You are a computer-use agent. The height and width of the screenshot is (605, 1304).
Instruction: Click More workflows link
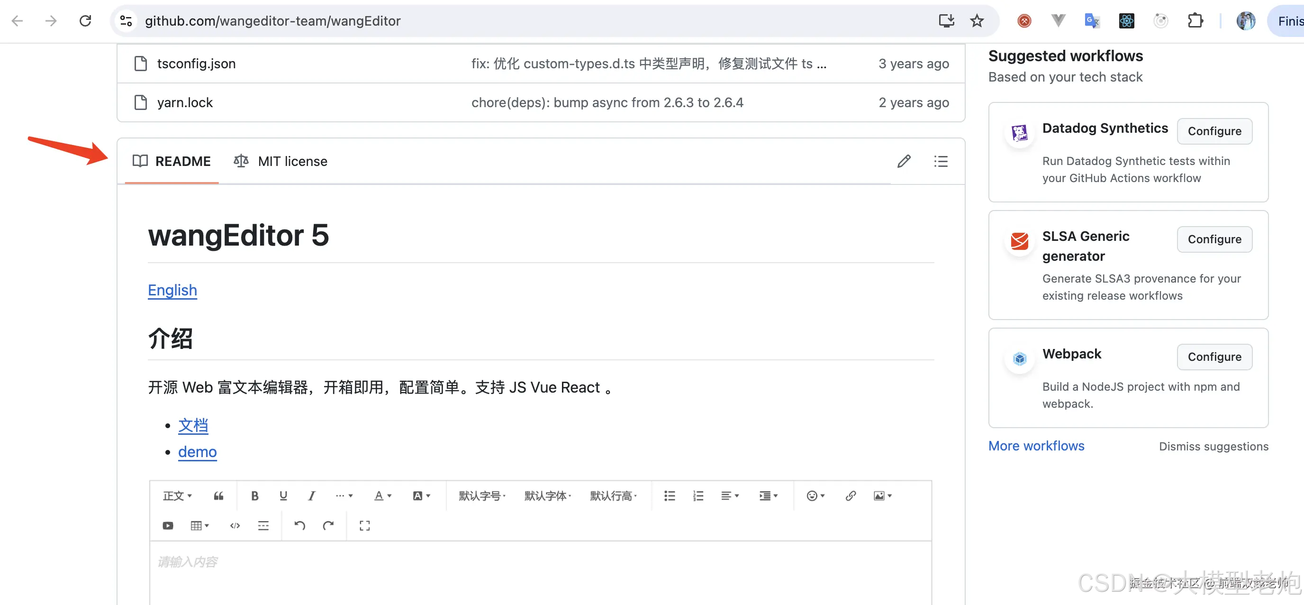click(1036, 445)
